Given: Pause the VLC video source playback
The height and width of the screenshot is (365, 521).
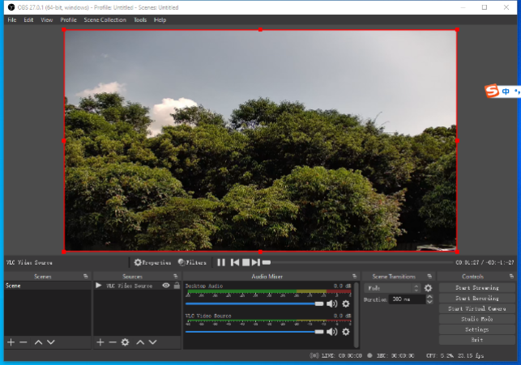Looking at the screenshot, I should [x=221, y=262].
